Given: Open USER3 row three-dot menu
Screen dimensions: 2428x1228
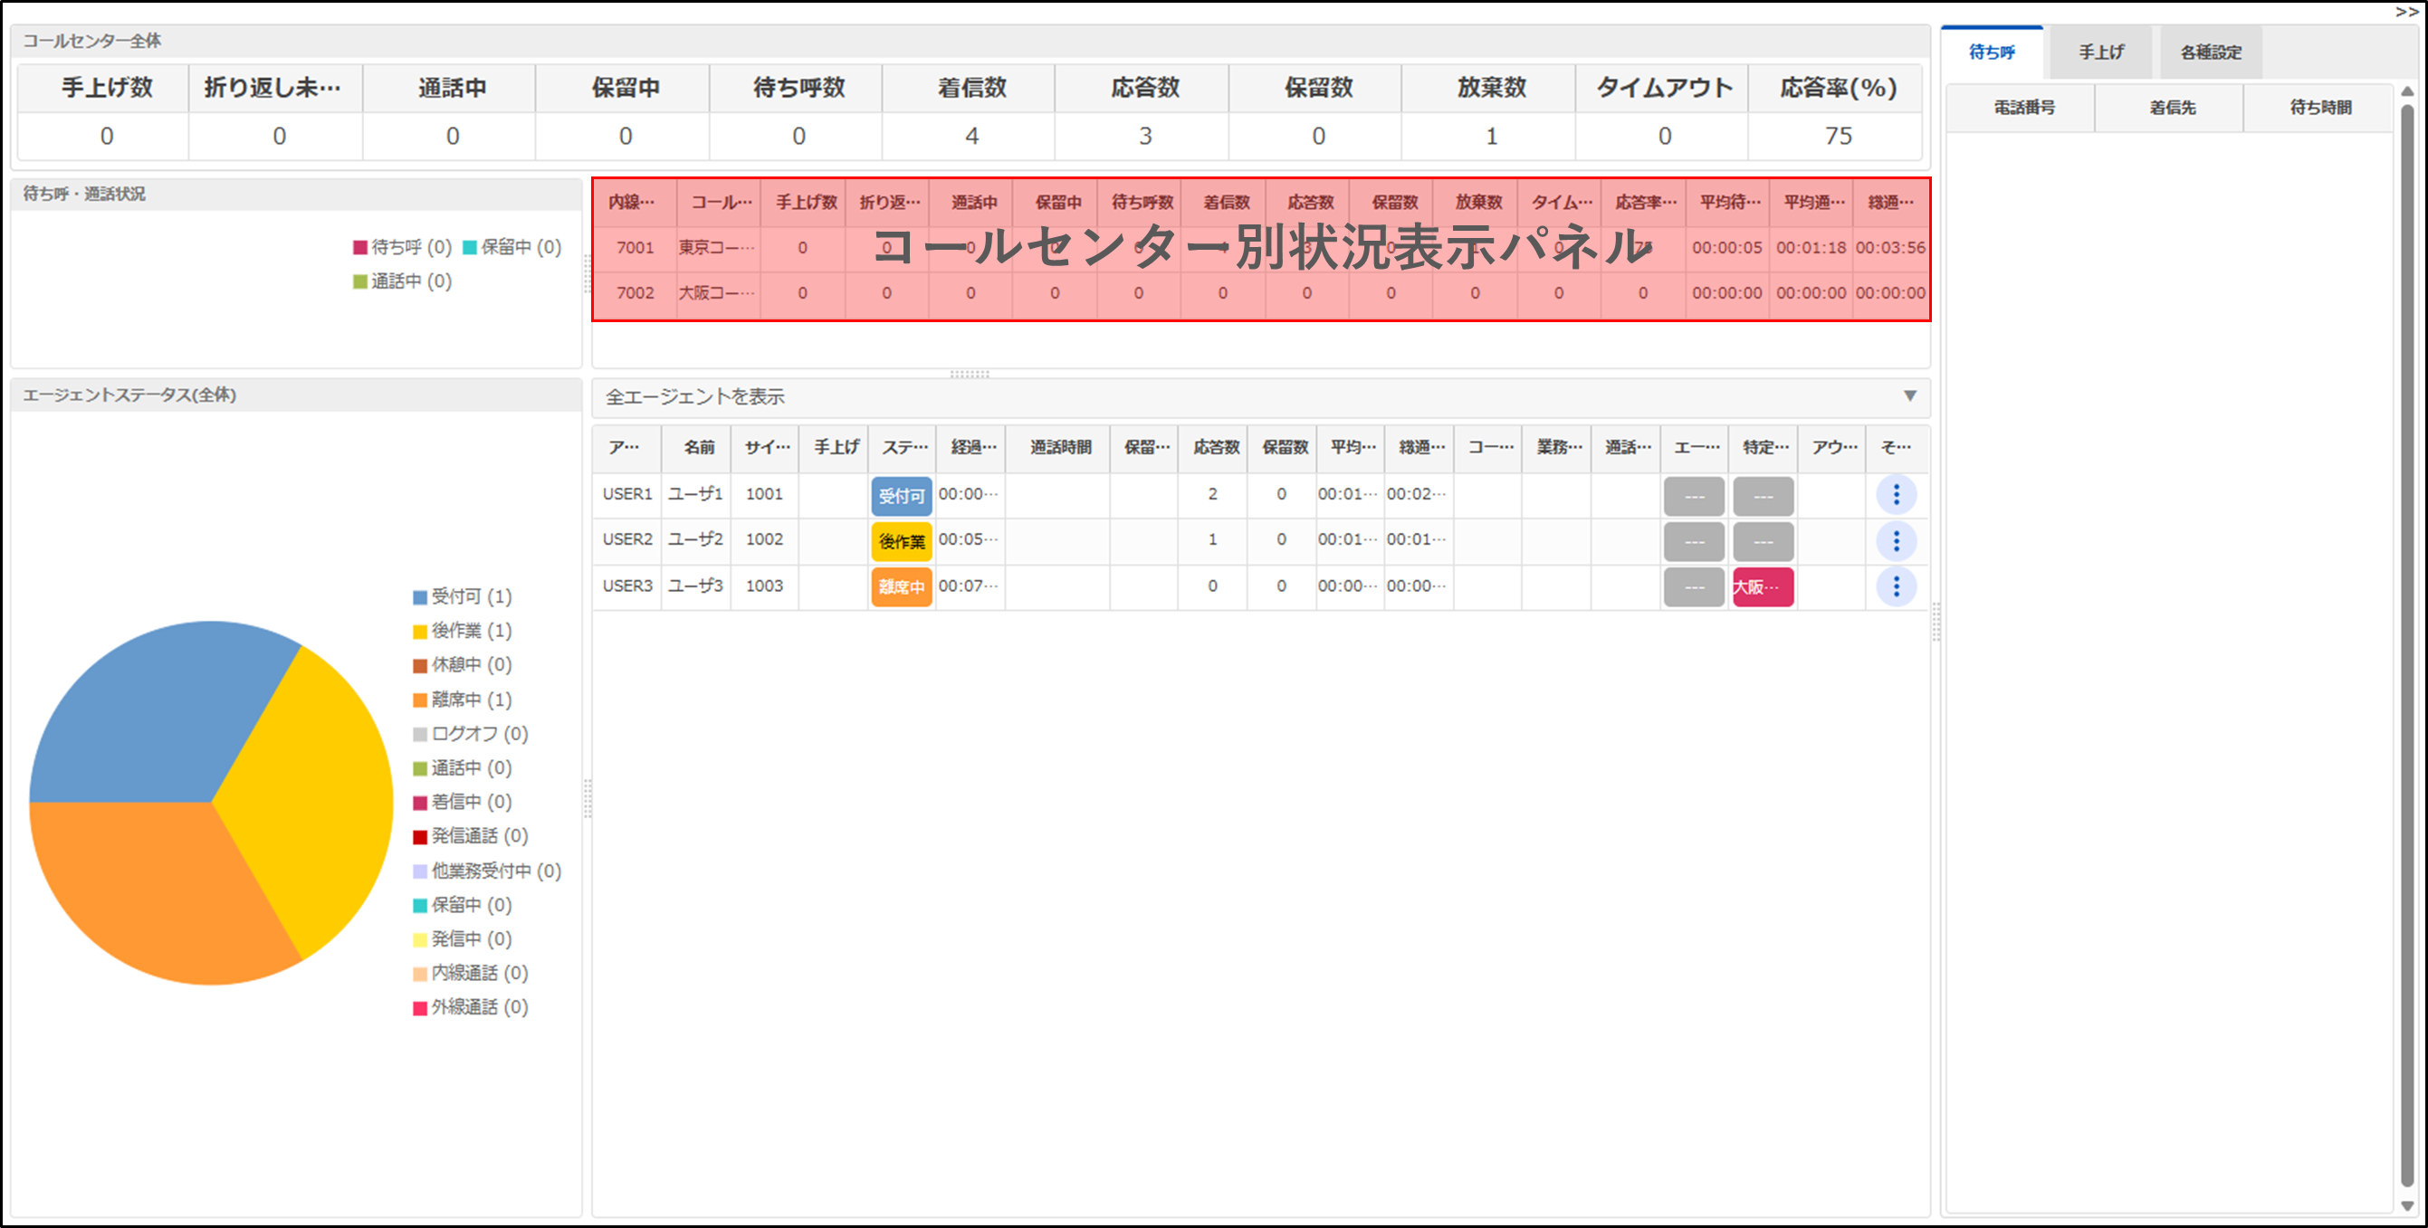Looking at the screenshot, I should (x=1896, y=586).
